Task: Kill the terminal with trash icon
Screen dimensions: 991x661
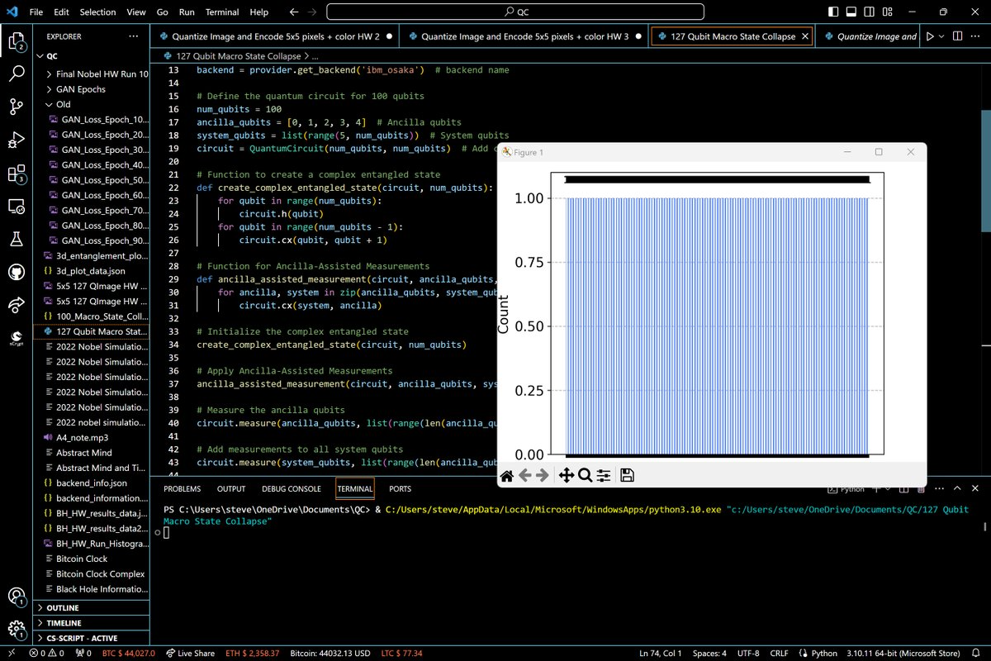Action: point(922,489)
